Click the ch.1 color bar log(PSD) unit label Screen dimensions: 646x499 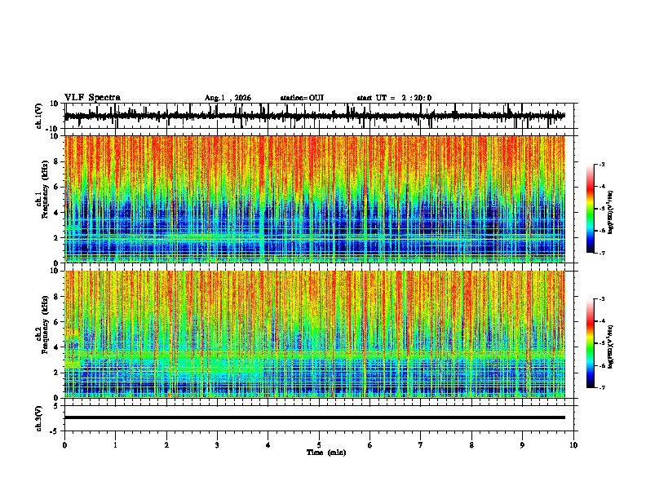(611, 212)
